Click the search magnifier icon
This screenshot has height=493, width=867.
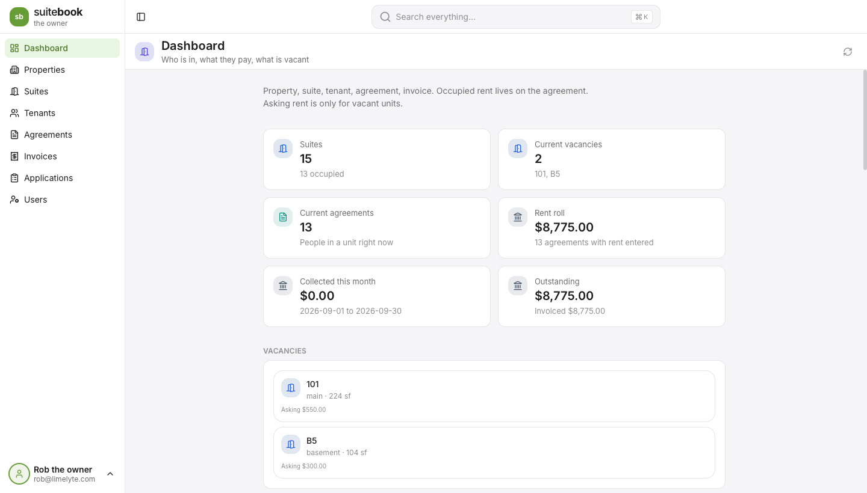(385, 17)
